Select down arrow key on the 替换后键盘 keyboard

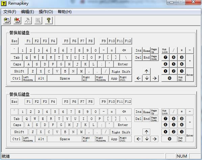click(x=147, y=139)
